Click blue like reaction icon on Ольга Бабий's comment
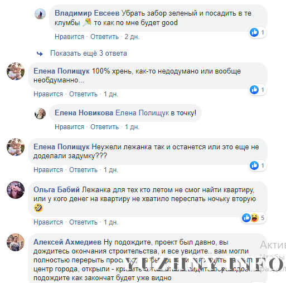 246,218
